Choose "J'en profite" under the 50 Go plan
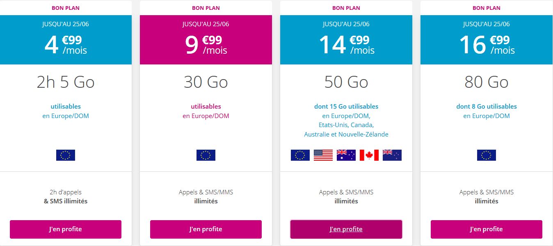 coord(346,229)
